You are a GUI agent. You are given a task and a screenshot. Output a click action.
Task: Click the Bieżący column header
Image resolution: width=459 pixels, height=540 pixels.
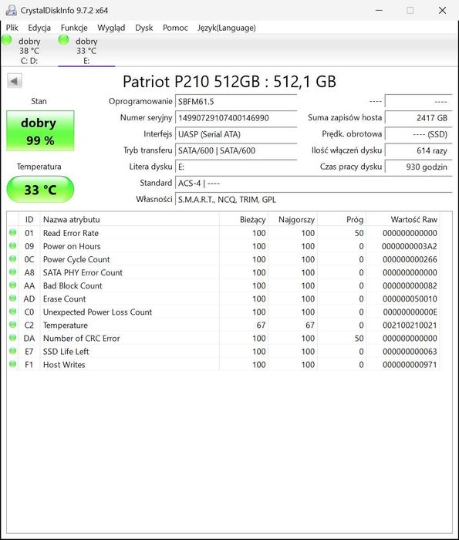[244, 219]
